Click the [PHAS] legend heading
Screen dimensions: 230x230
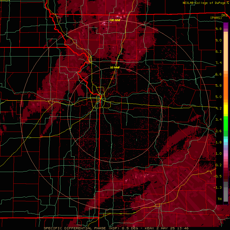coord(216,18)
